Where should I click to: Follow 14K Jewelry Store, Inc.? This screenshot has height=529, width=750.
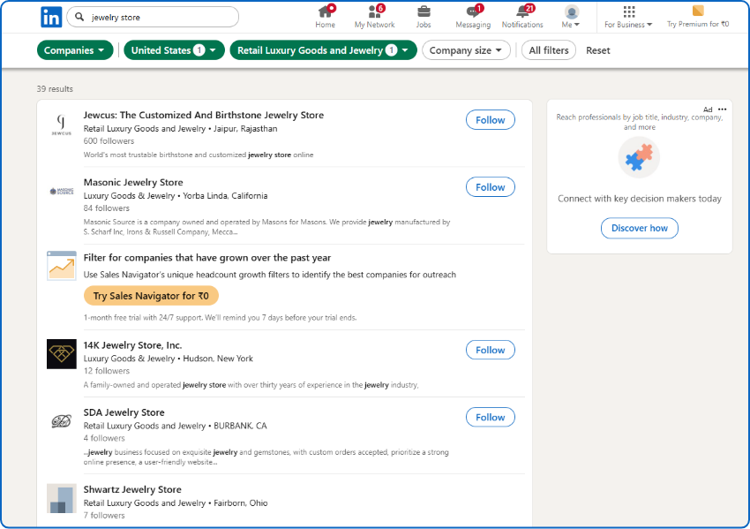[491, 350]
